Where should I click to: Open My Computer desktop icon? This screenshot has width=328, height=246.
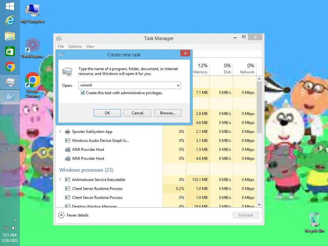(33, 13)
